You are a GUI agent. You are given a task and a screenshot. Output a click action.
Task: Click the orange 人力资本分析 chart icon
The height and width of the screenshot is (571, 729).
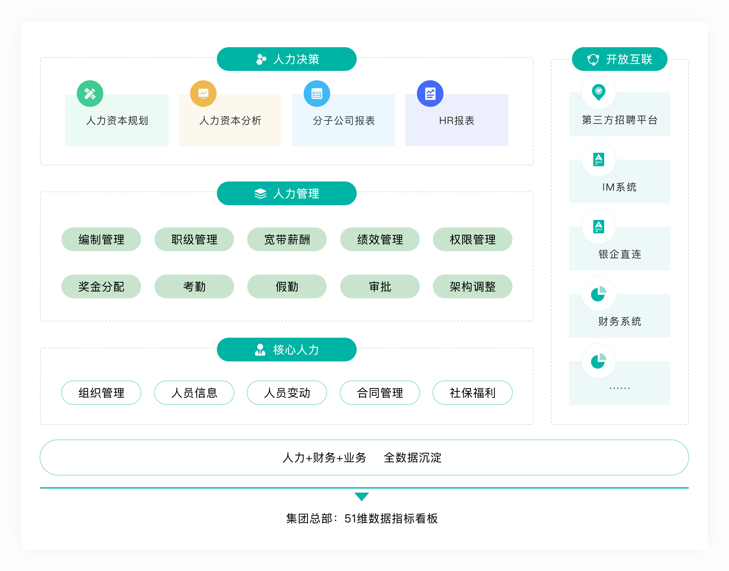tap(203, 94)
